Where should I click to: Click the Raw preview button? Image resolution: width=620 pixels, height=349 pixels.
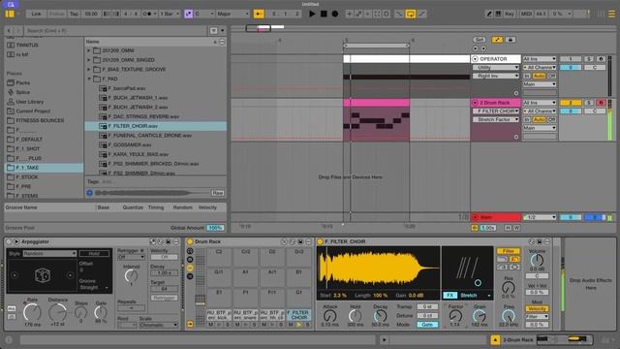(217, 193)
